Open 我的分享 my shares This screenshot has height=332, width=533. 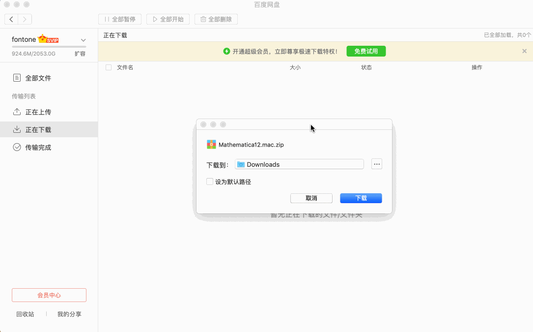(69, 314)
